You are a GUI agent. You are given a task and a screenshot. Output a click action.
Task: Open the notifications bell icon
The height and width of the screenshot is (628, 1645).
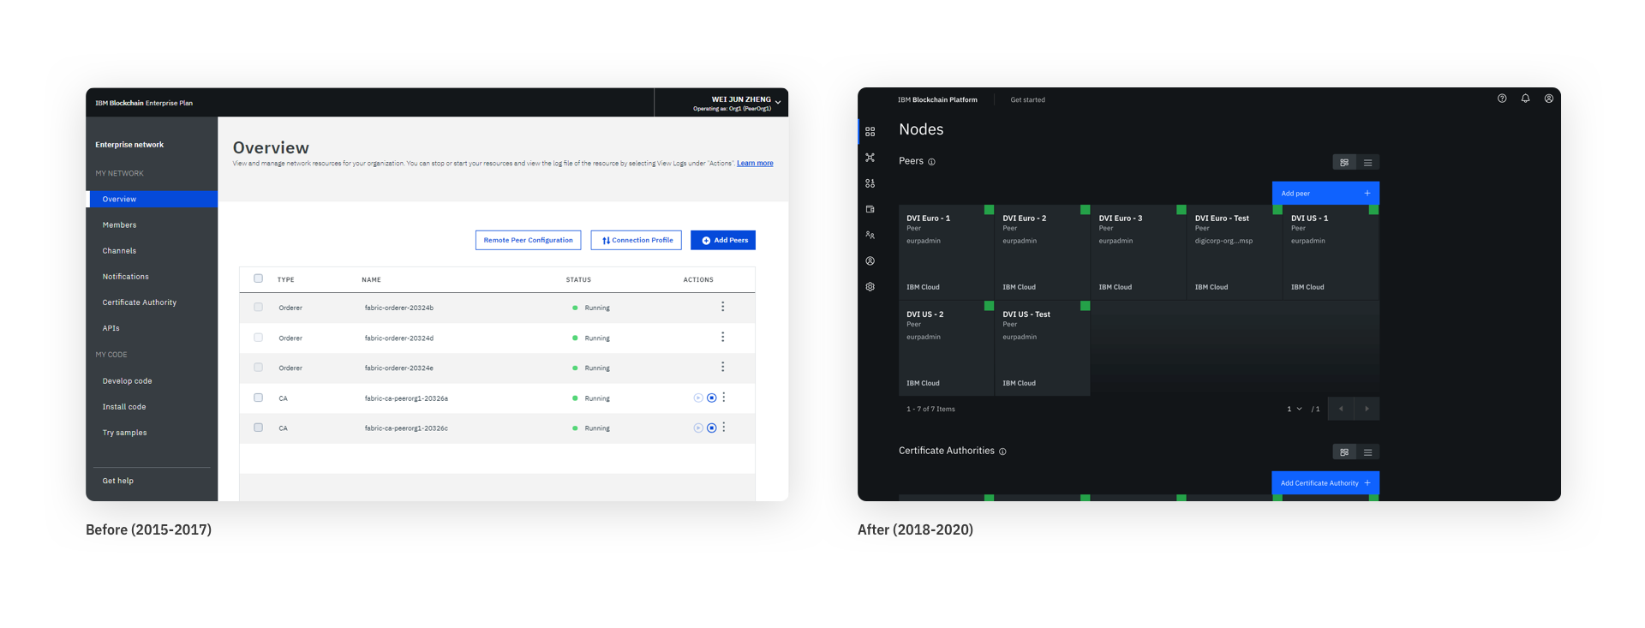[x=1525, y=99]
